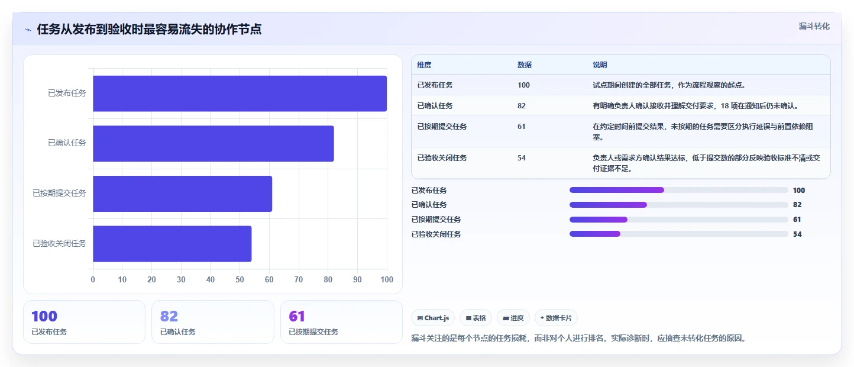Click the 已按期提交任务 progress bar showing 61
854x367 pixels.
coord(678,220)
